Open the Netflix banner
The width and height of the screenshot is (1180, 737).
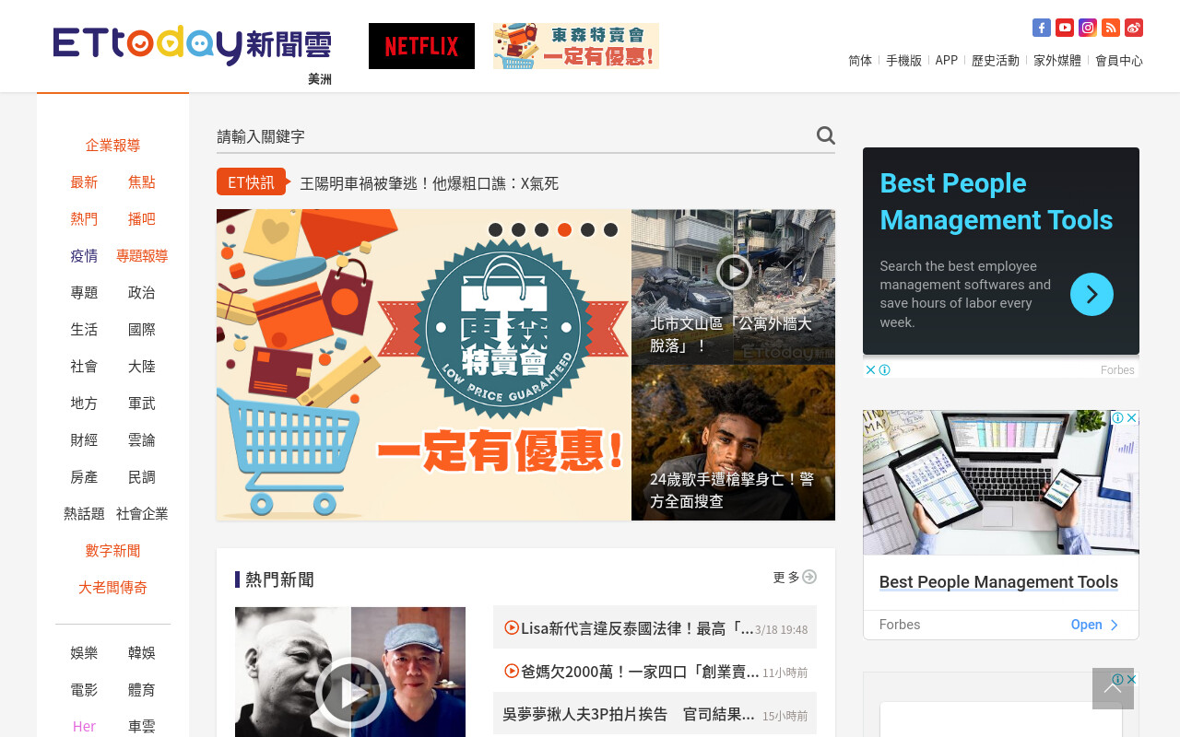point(421,46)
